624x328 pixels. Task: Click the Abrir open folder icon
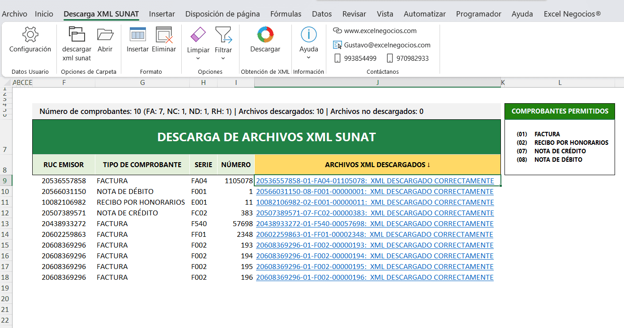105,35
